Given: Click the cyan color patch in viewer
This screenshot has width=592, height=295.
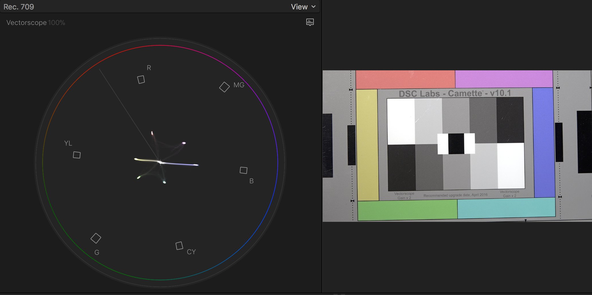Looking at the screenshot, I should click(506, 208).
